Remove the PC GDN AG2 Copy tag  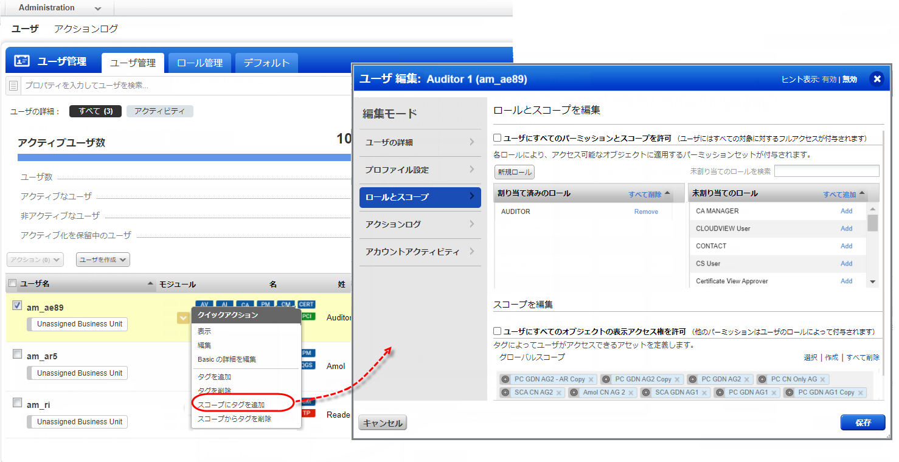point(677,379)
